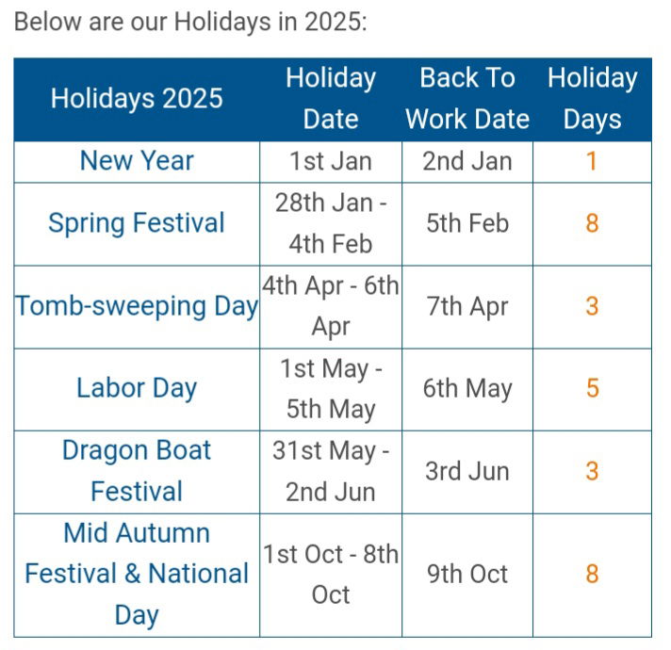Click the Dragon Boat Festival label
The image size is (671, 650).
pyautogui.click(x=137, y=470)
